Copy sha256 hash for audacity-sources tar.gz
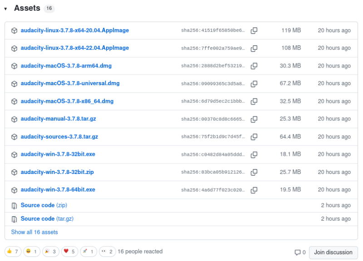 tap(254, 137)
